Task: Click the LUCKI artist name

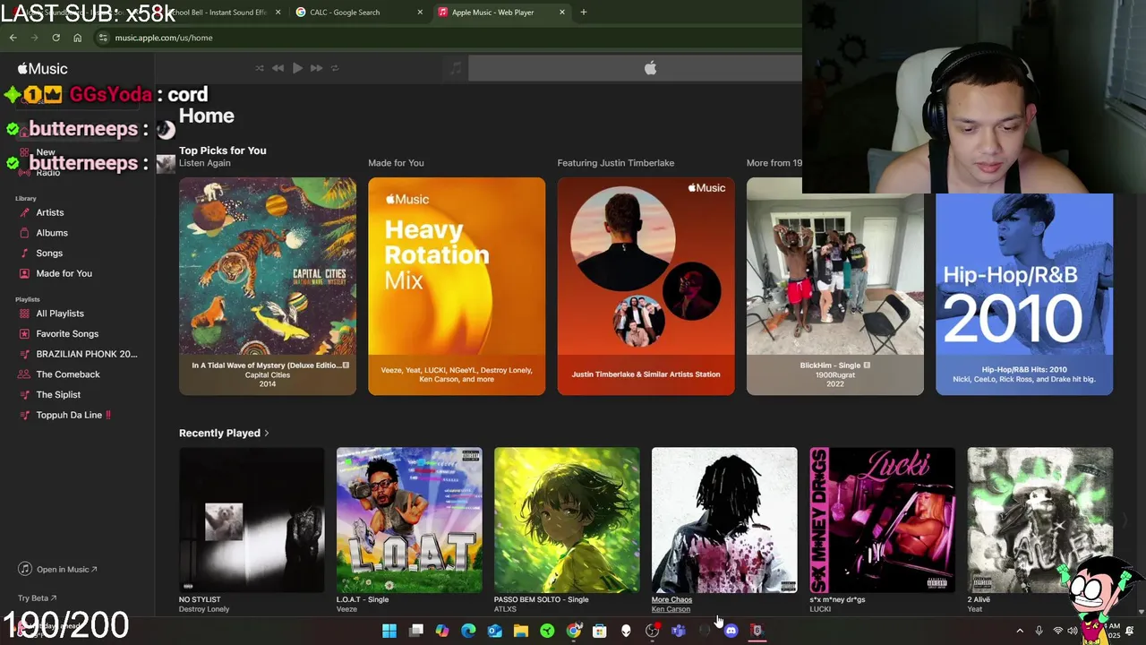Action: tap(820, 609)
